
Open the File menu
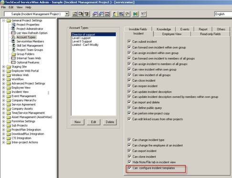3,7
